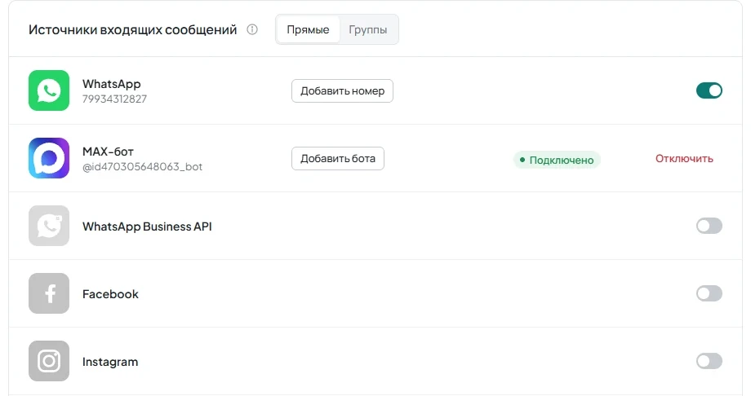Click the grey Facebook icon

point(49,293)
